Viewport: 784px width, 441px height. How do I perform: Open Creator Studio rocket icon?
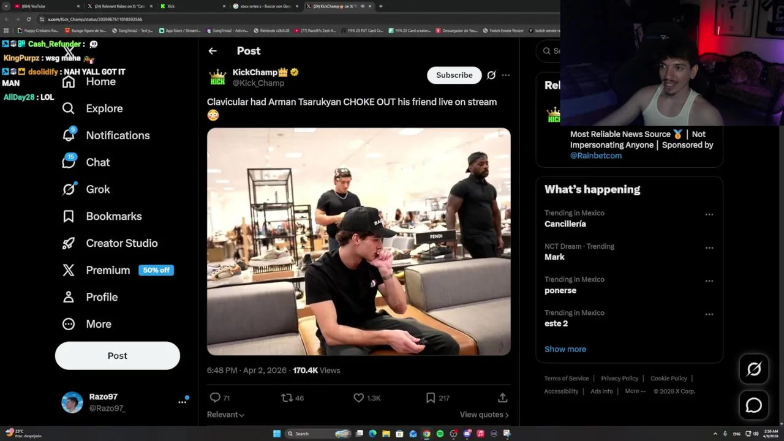pos(68,243)
